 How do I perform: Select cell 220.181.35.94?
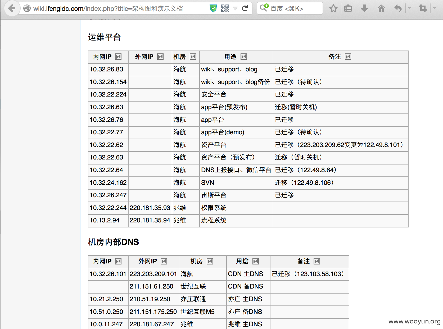point(150,220)
